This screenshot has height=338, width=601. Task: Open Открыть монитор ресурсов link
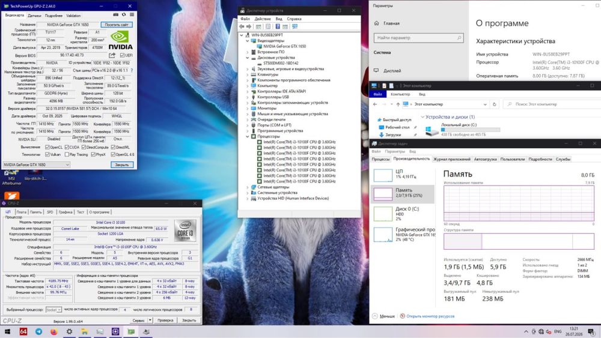point(430,316)
